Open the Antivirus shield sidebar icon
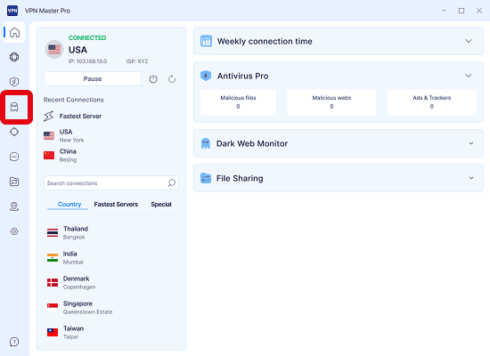Image resolution: width=490 pixels, height=356 pixels. click(x=14, y=82)
